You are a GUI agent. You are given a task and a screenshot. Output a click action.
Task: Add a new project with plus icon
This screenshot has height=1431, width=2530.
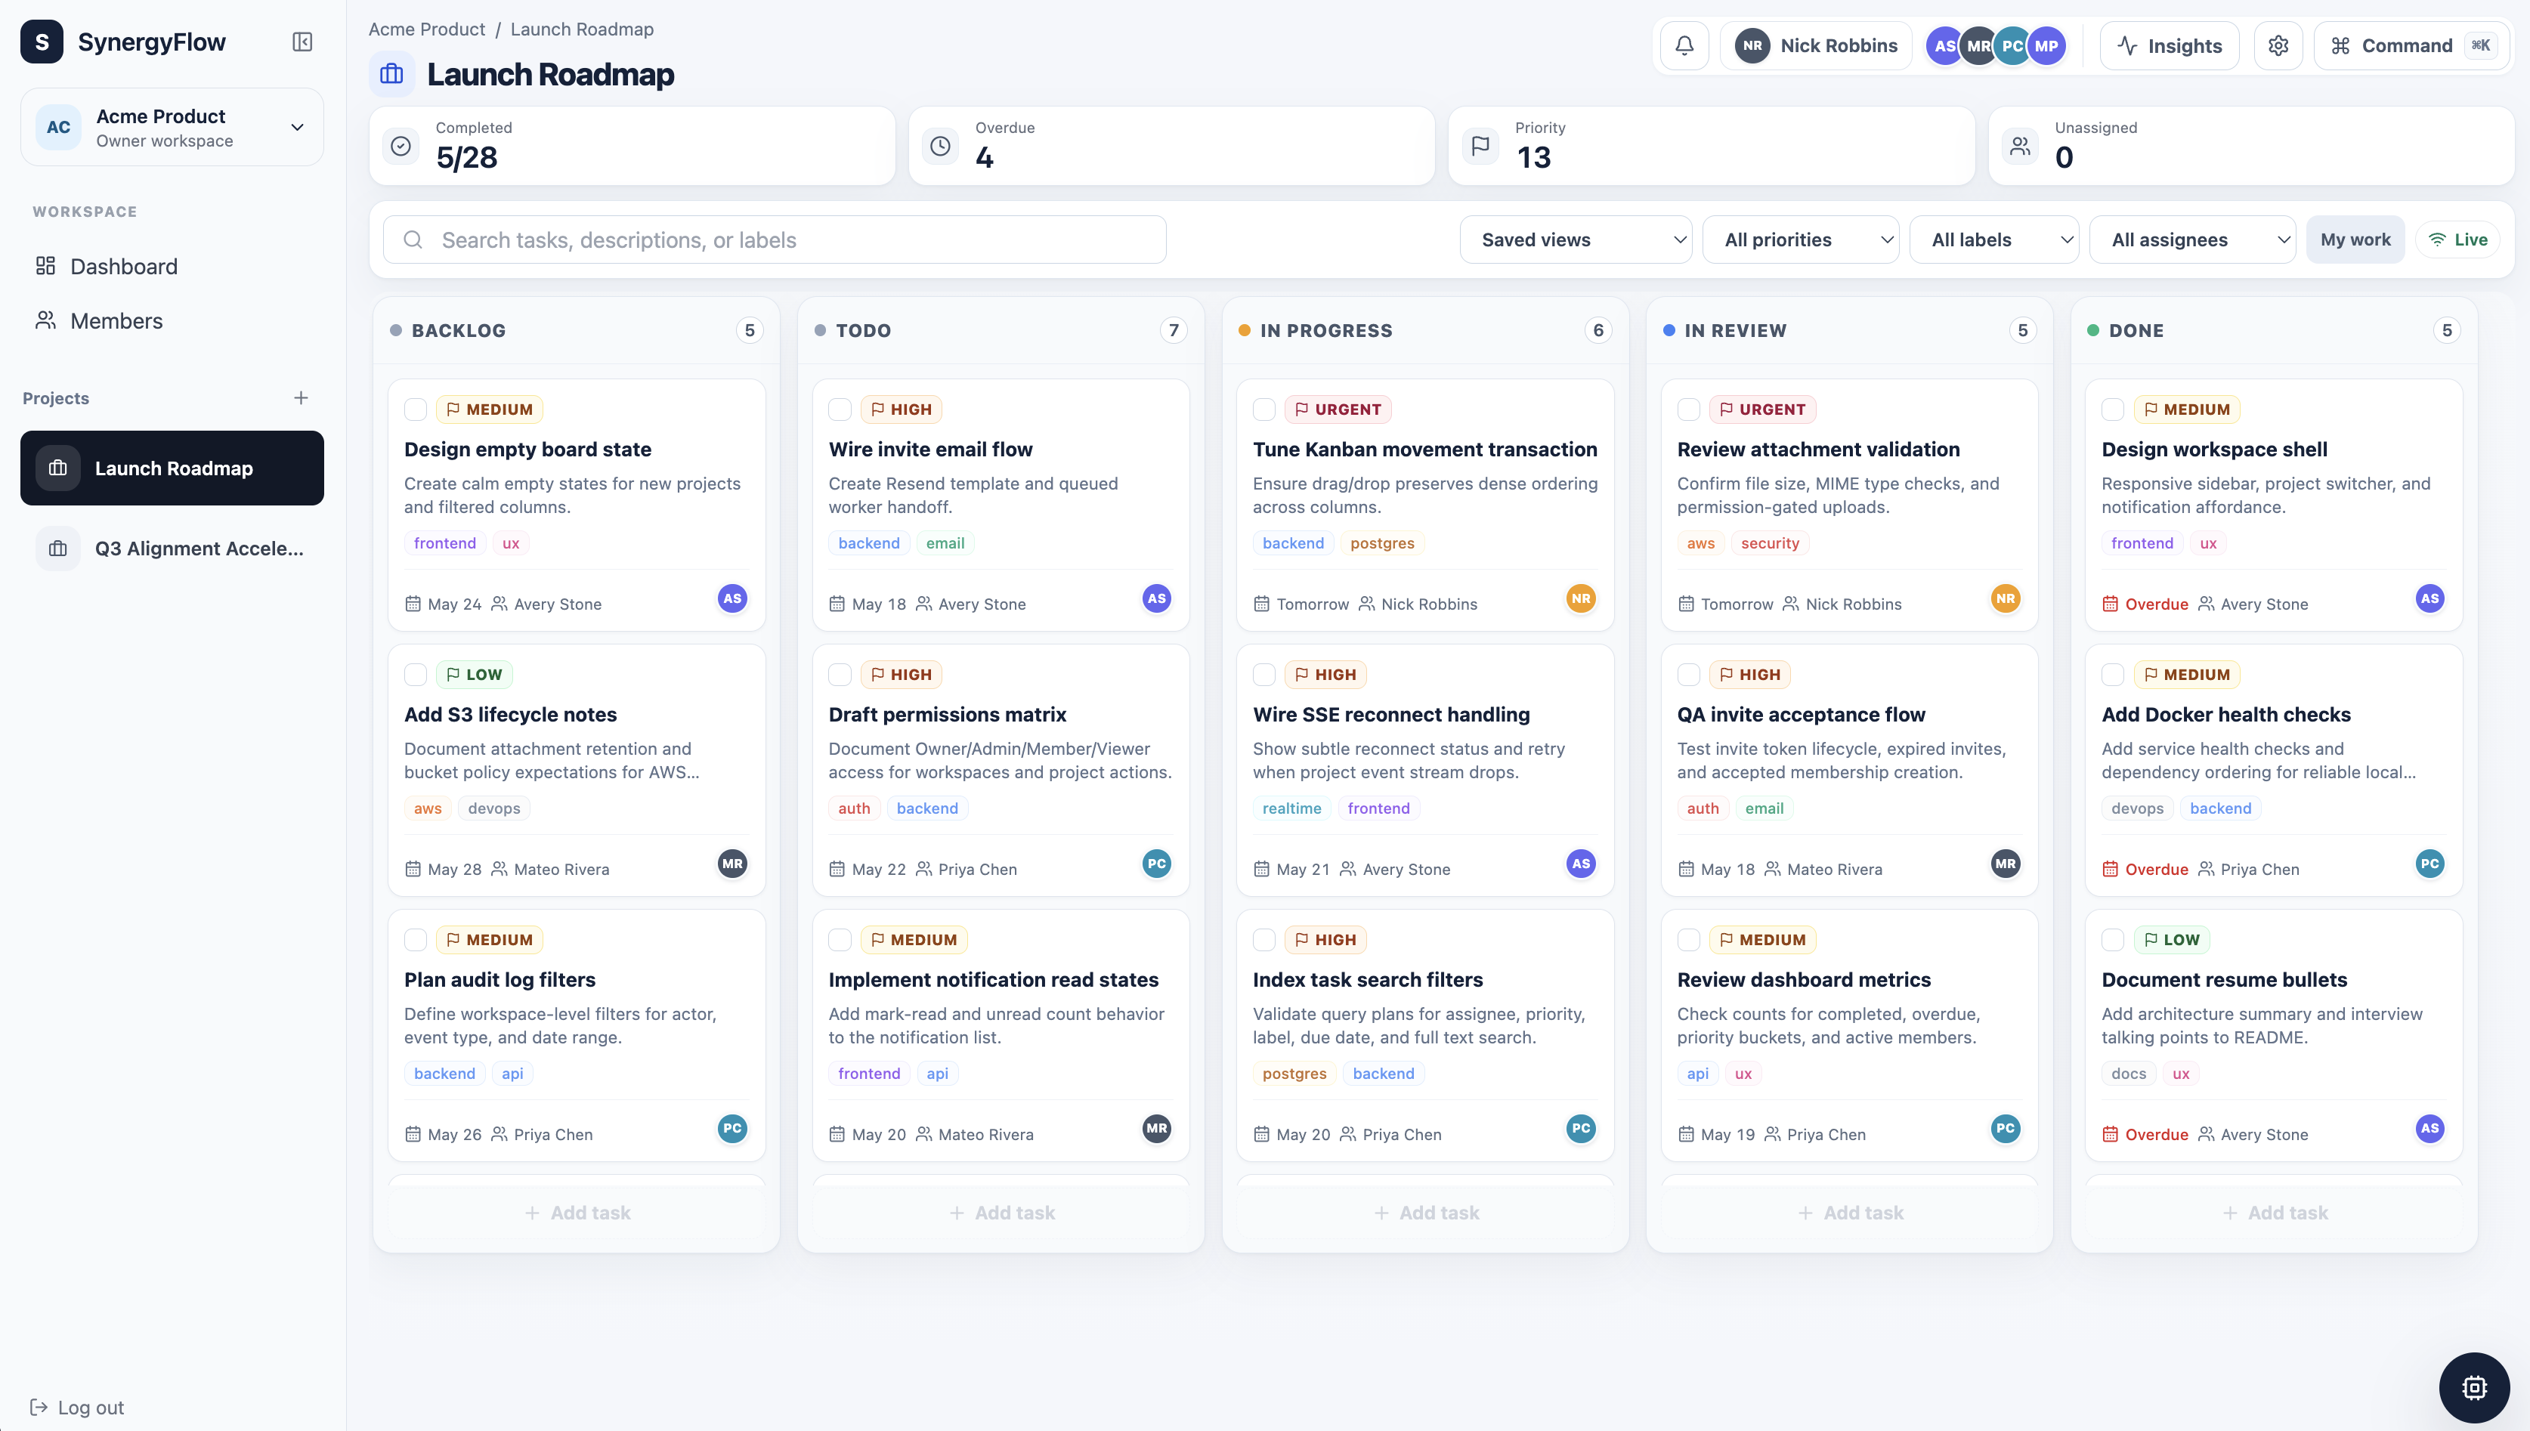tap(301, 398)
